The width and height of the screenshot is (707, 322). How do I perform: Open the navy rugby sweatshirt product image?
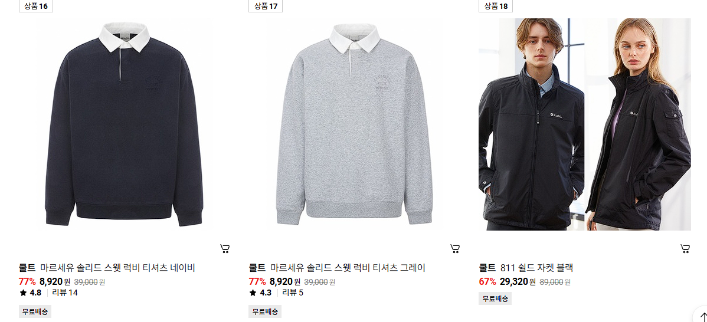coord(125,124)
